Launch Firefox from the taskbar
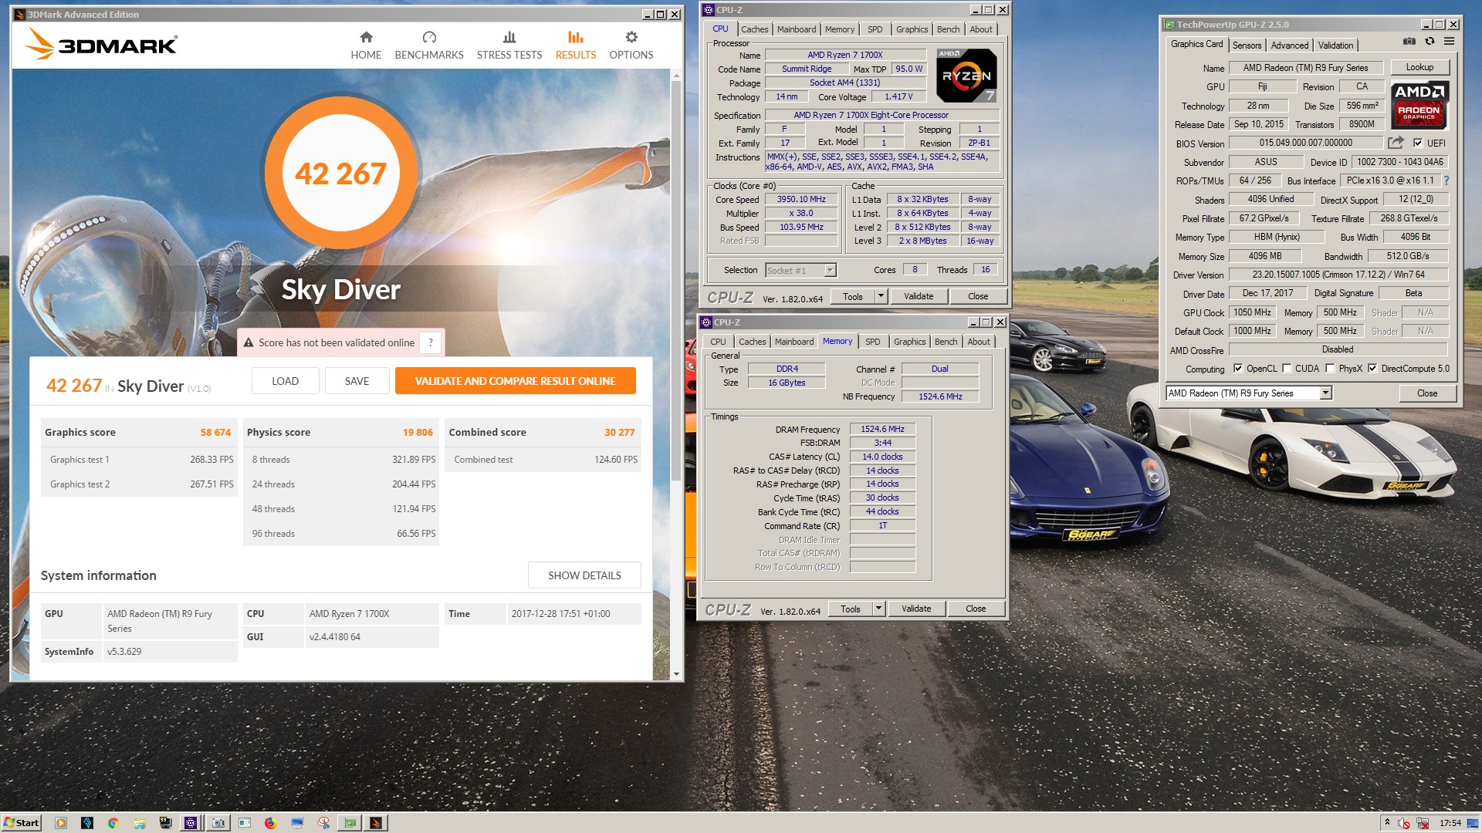This screenshot has height=833, width=1482. tap(270, 823)
